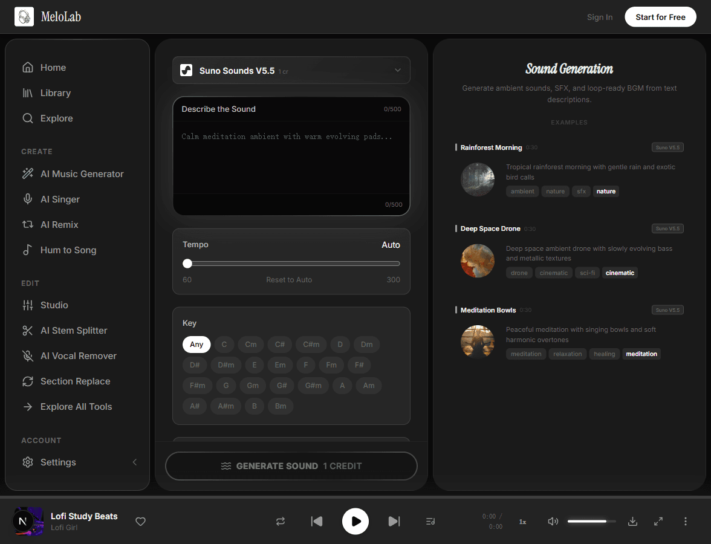Screen dimensions: 711x544
Task: Expand the Suno Sounds V5.5 model dropdown
Action: [x=291, y=70]
